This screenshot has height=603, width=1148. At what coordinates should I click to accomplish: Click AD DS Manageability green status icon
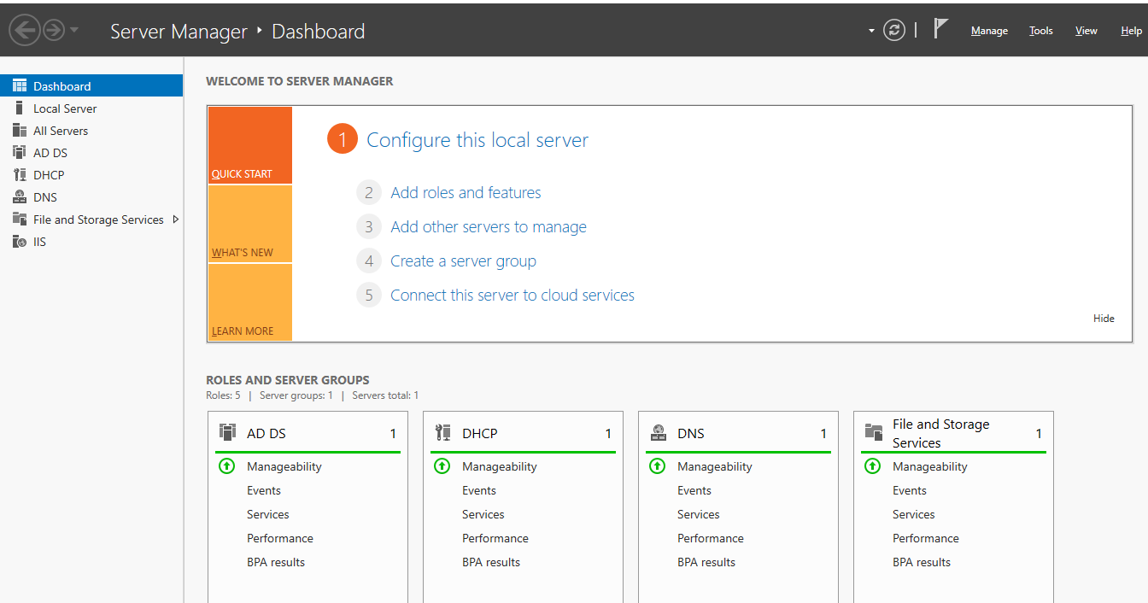(226, 466)
